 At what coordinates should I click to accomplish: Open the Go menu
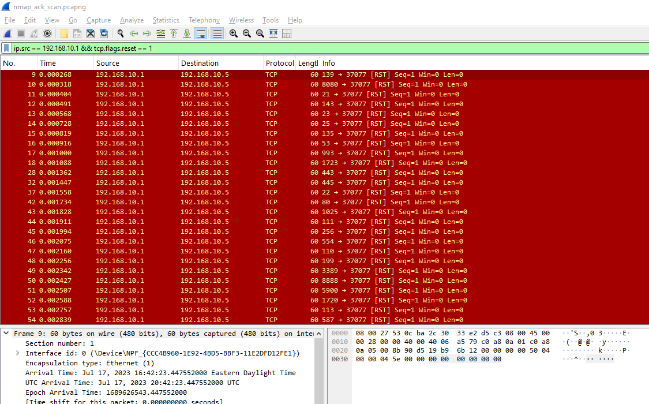[73, 20]
